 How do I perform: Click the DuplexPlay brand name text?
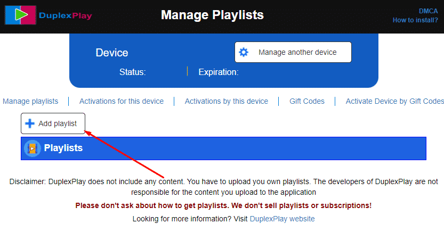coord(66,15)
